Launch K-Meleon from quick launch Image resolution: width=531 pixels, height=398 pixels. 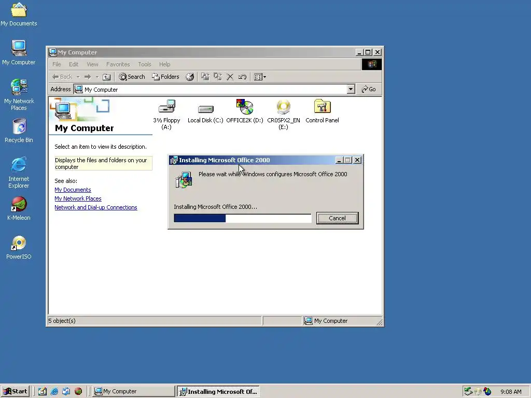78,391
